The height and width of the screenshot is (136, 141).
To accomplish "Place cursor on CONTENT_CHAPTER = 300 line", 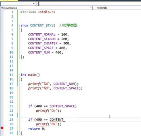I will pyautogui.click(x=49, y=43).
